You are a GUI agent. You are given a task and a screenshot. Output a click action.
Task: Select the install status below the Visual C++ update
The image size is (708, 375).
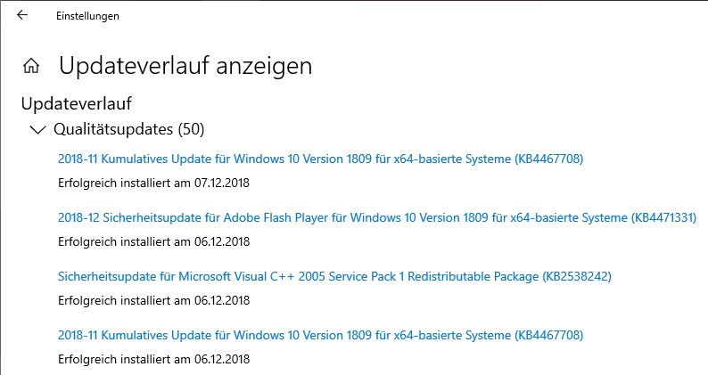click(x=153, y=300)
